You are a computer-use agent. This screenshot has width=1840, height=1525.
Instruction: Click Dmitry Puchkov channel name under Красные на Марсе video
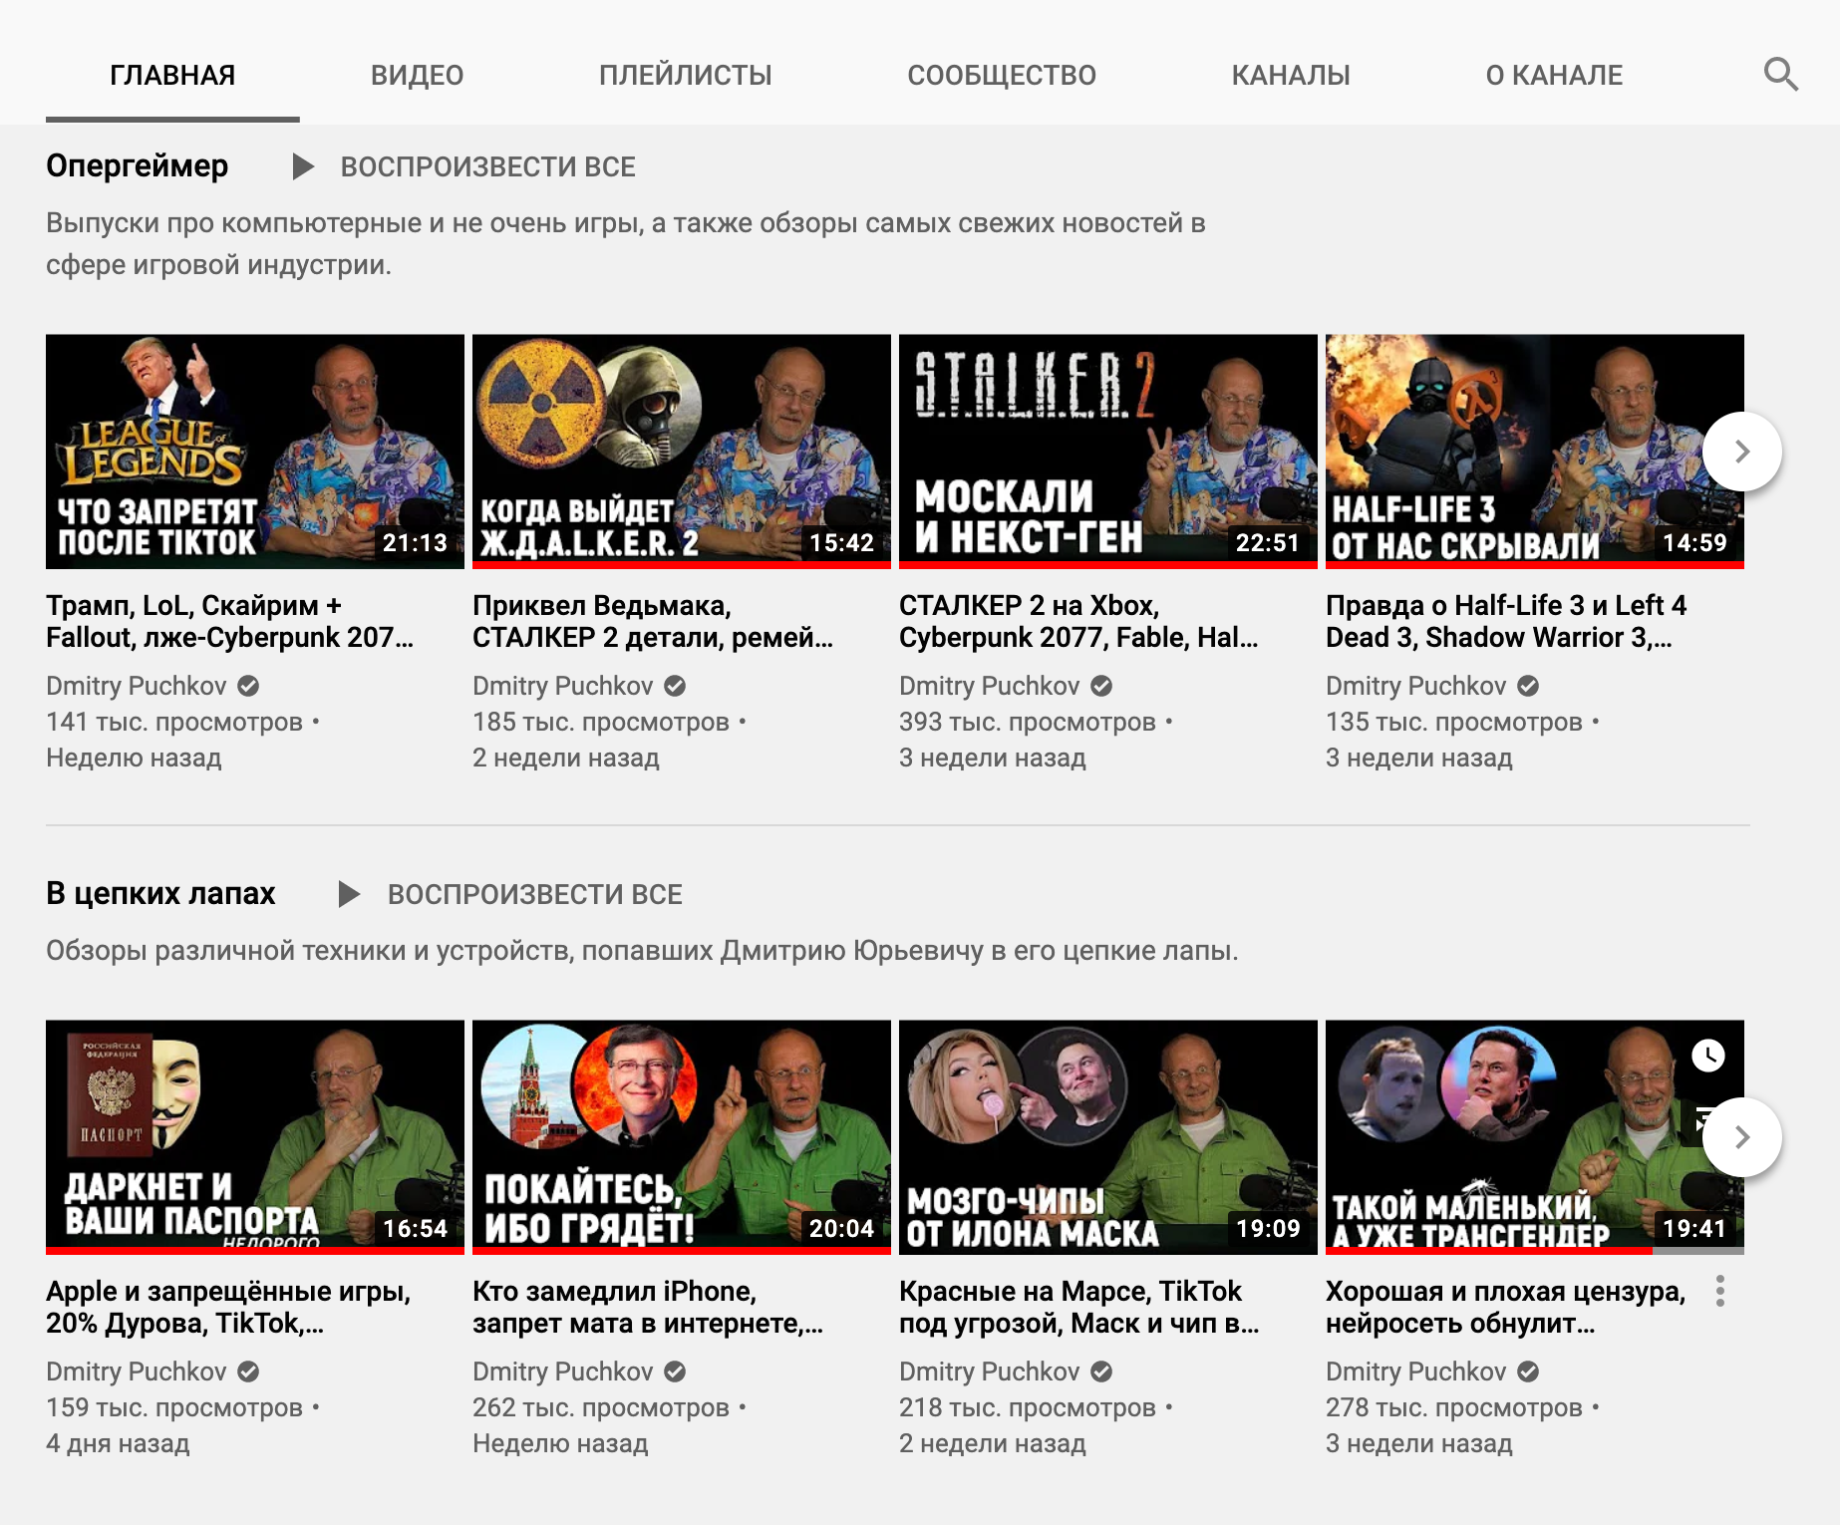[x=990, y=1372]
